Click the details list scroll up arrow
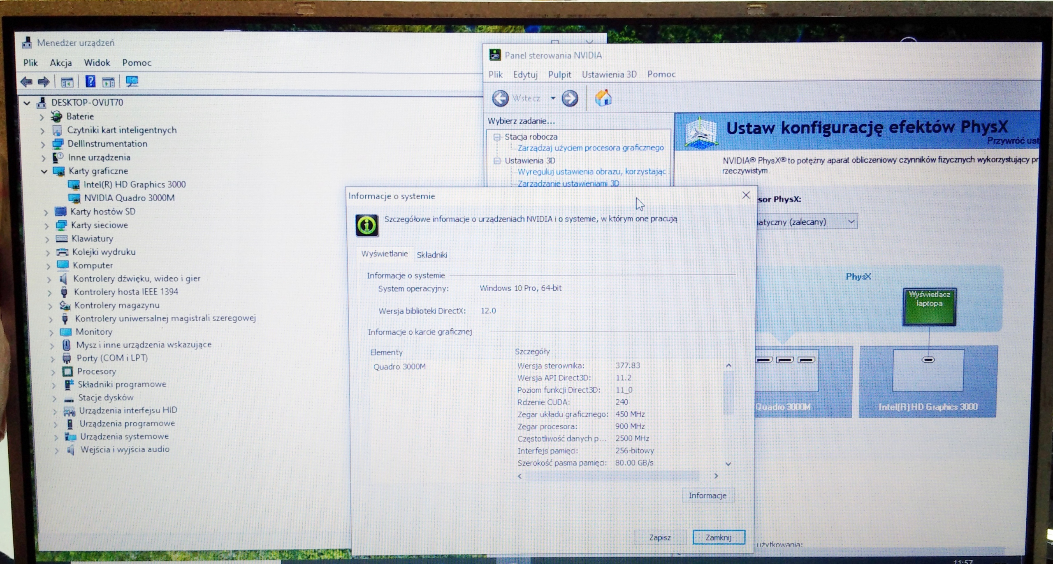Image resolution: width=1053 pixels, height=564 pixels. point(728,366)
